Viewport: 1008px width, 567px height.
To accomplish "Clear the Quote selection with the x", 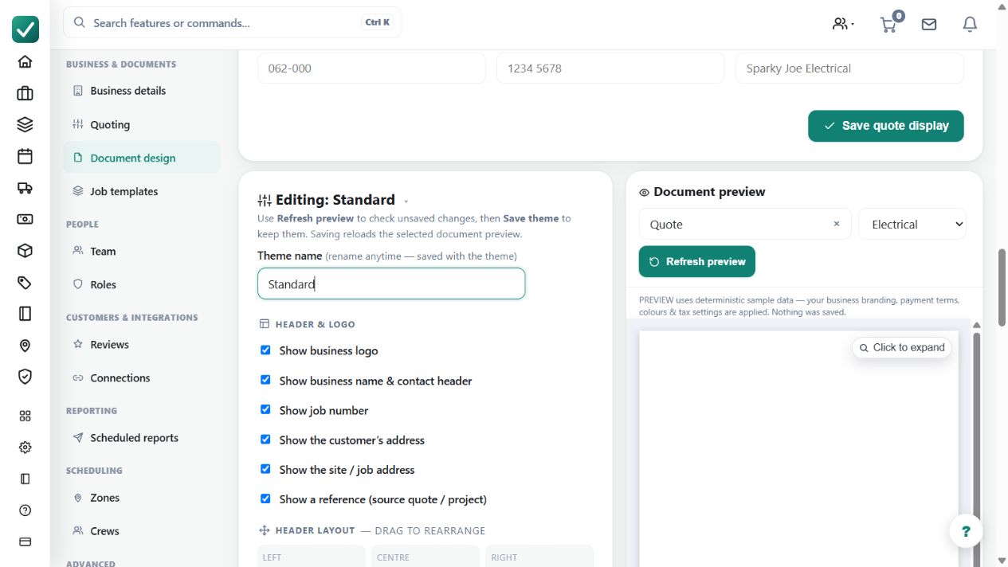I will [x=837, y=224].
